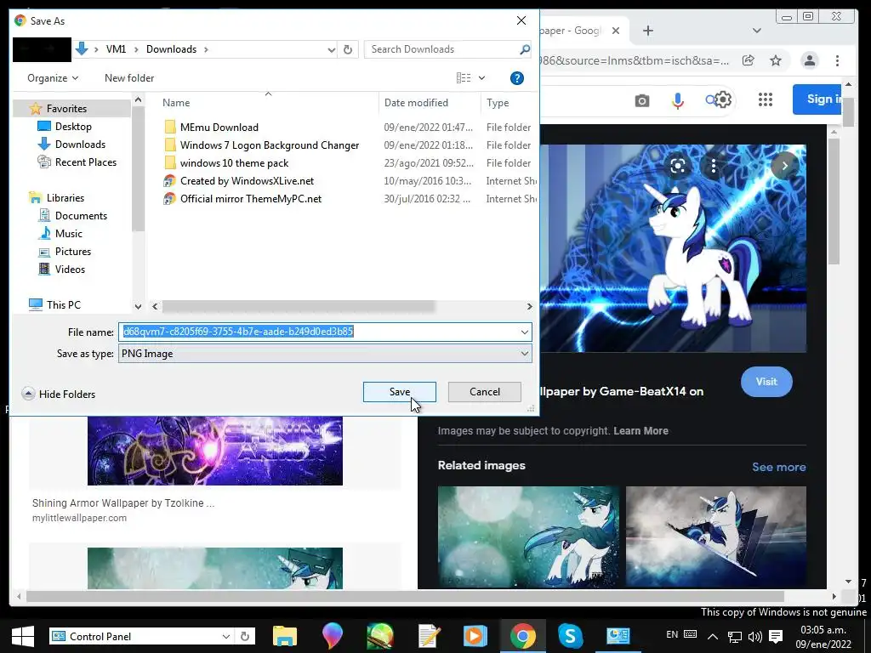Click Google Lens icon on pony image
The width and height of the screenshot is (871, 653).
677,166
